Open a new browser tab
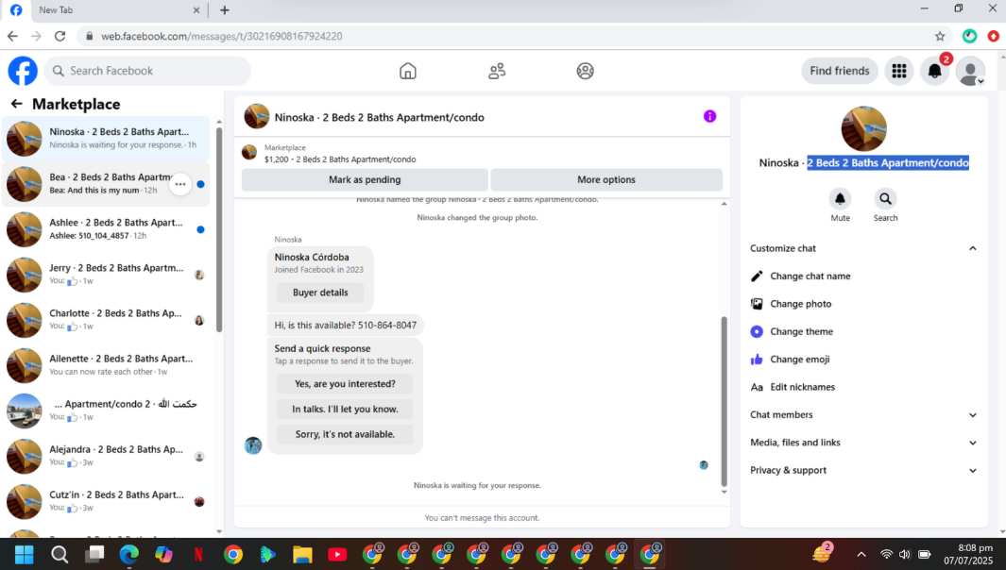The image size is (1006, 570). [x=225, y=10]
